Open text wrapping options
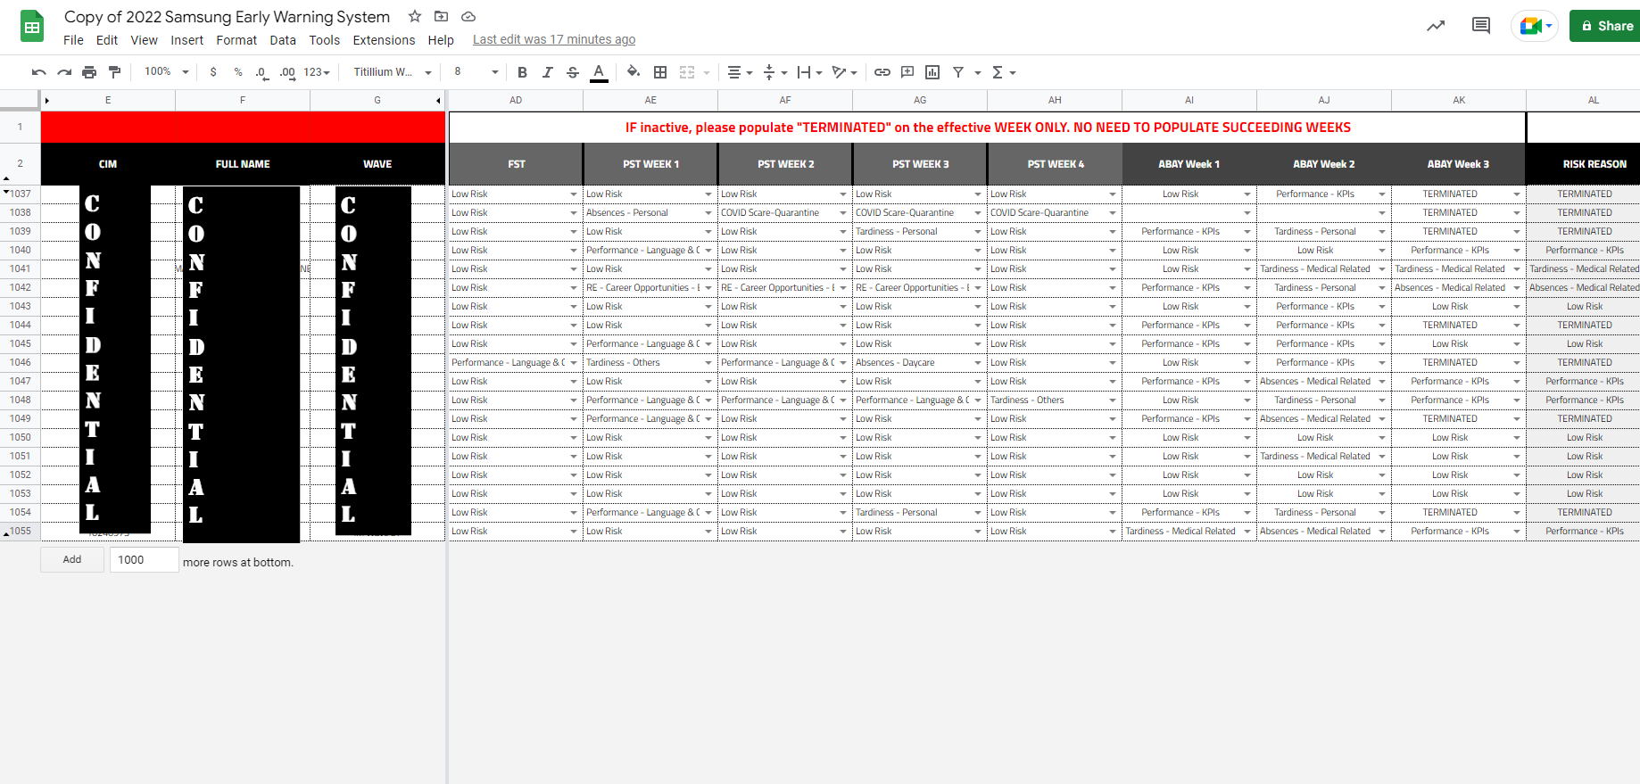 [810, 72]
